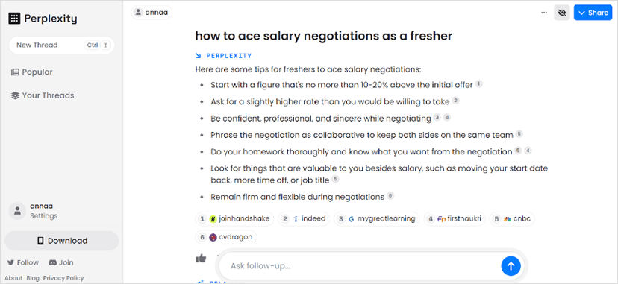The image size is (618, 284).
Task: Toggle thread visibility with the eye-slash icon
Action: click(x=562, y=13)
